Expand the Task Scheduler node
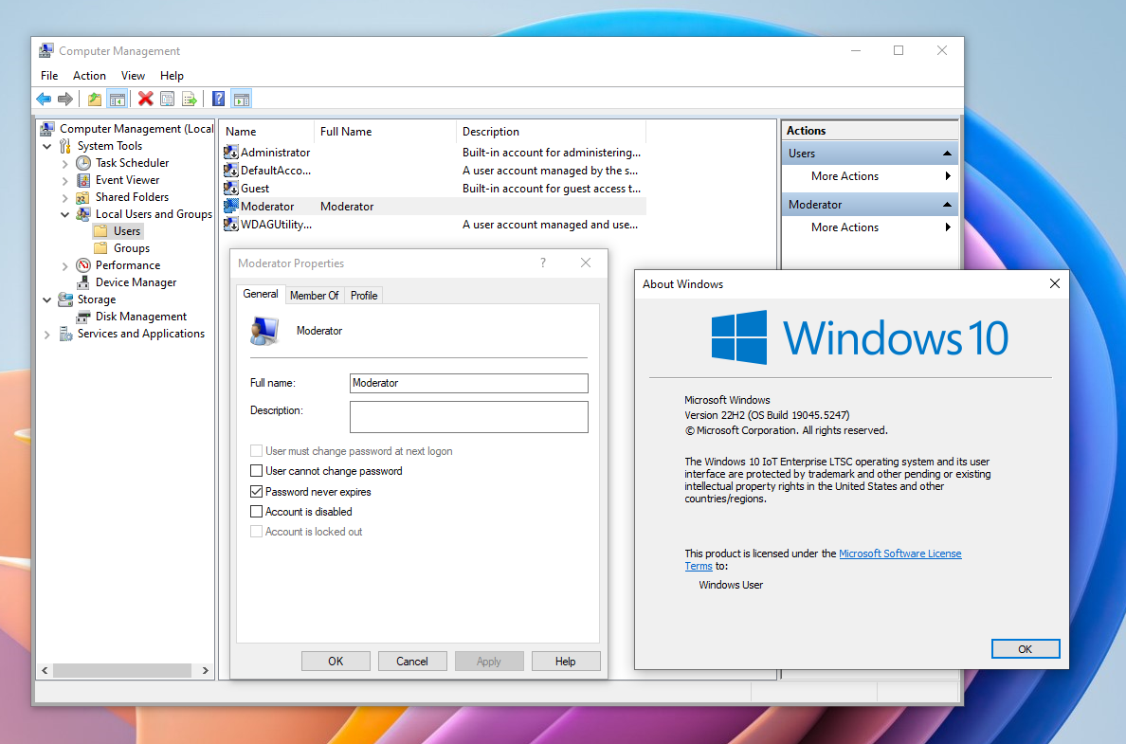 click(x=64, y=163)
